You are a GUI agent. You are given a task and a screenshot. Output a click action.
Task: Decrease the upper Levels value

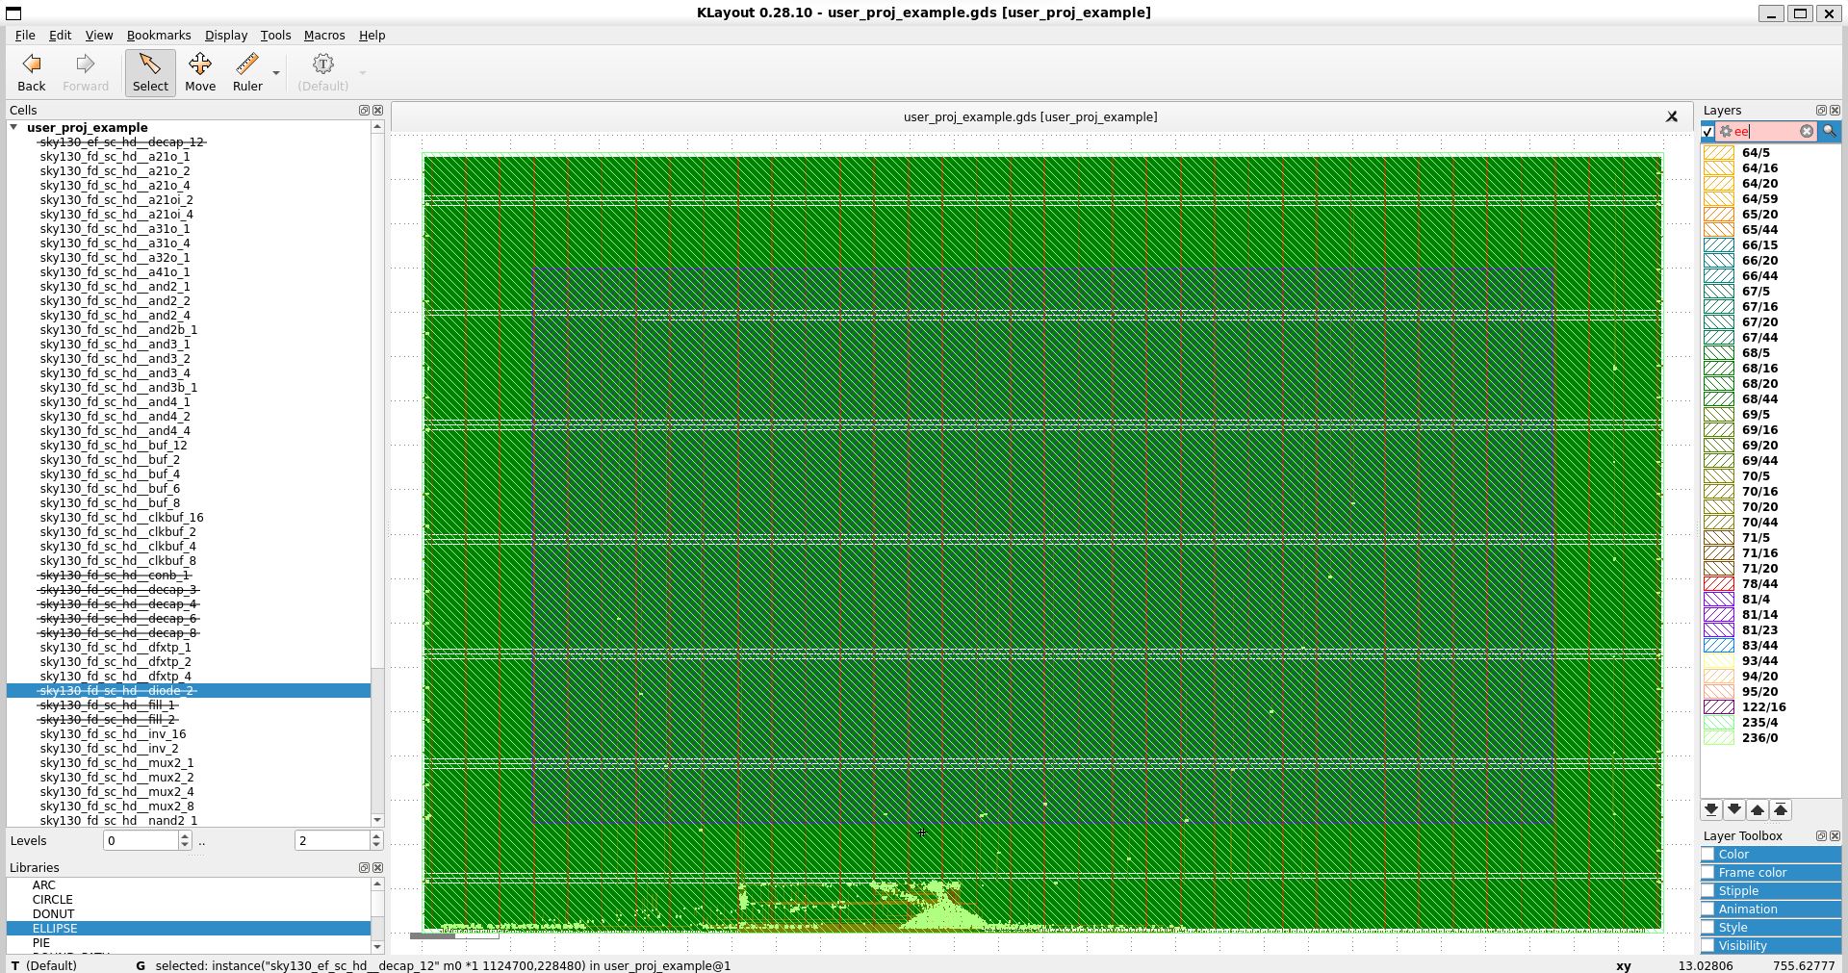tap(376, 845)
